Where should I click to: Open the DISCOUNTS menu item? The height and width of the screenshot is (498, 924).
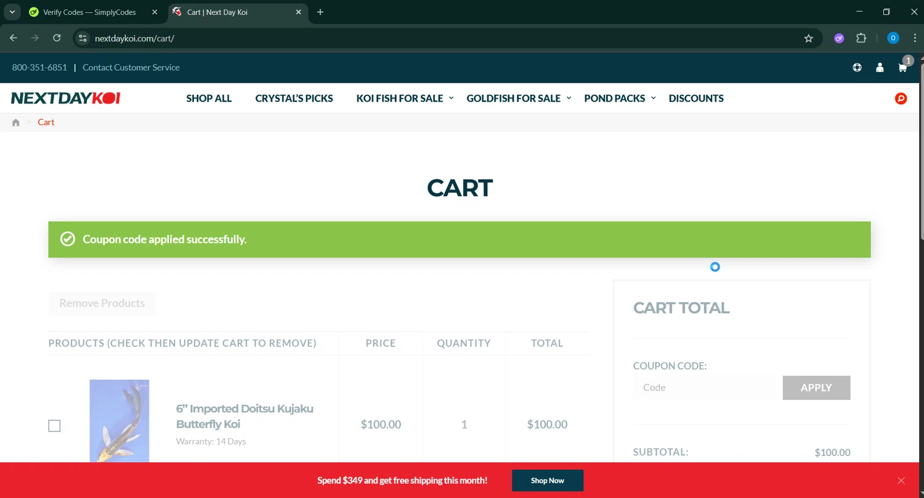(x=696, y=98)
